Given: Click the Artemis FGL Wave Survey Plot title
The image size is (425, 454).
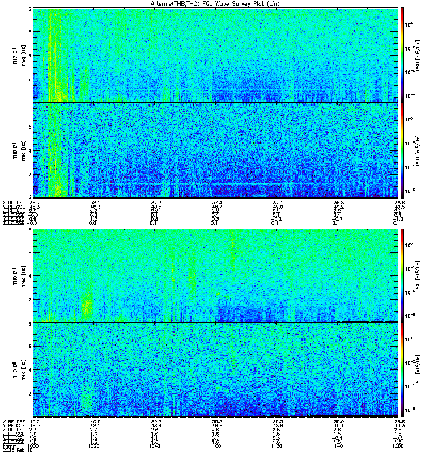Looking at the screenshot, I should pyautogui.click(x=215, y=4).
